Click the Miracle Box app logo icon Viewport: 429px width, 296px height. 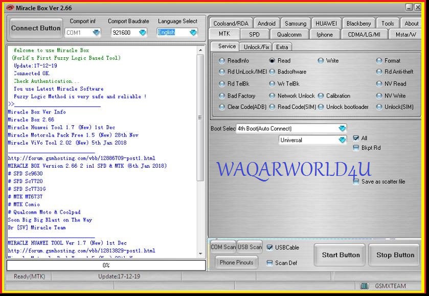pos(10,8)
